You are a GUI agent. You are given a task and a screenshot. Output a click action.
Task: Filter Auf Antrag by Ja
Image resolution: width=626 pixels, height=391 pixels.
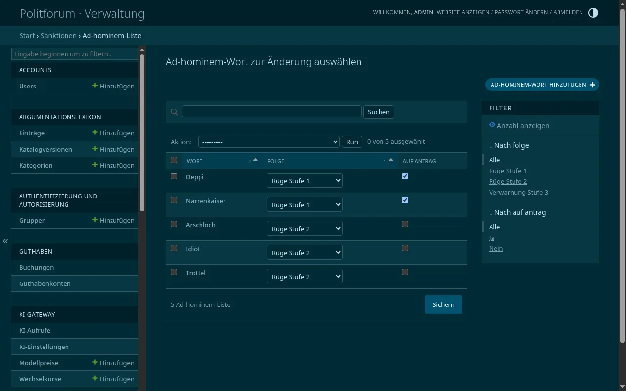[492, 238]
